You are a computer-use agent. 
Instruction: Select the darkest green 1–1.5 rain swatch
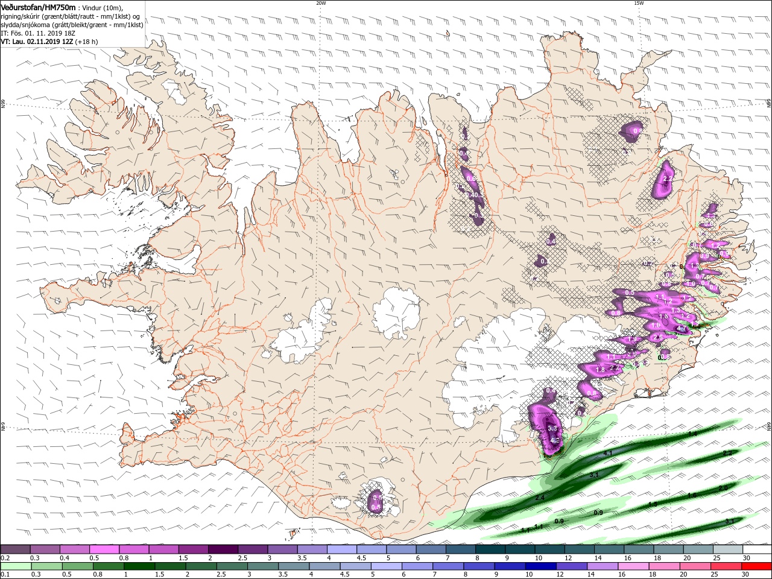point(139,566)
